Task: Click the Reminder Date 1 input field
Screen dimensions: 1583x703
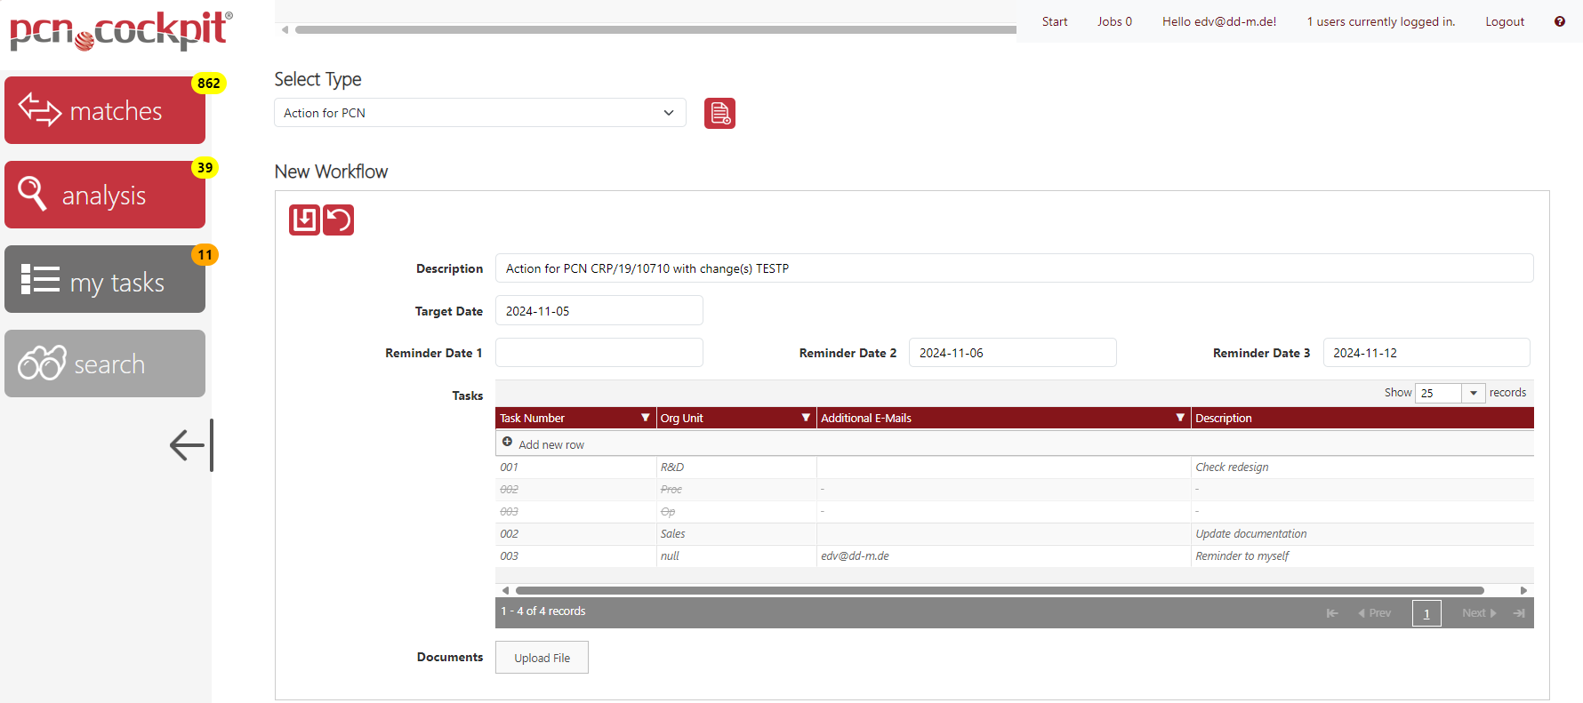Action: [x=599, y=353]
